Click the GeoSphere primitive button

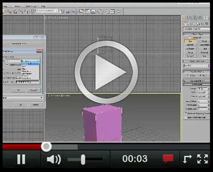(204, 45)
